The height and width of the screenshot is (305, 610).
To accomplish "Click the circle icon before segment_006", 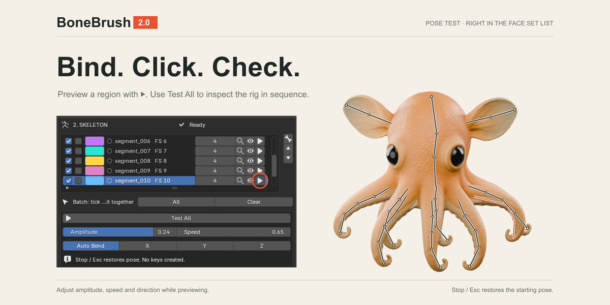I will coord(109,141).
